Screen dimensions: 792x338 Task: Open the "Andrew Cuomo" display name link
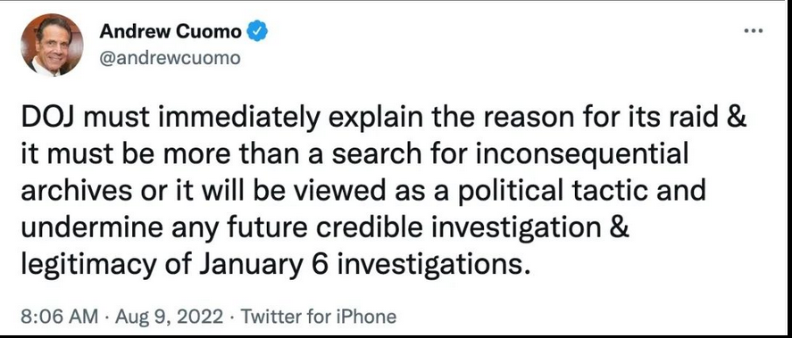click(x=171, y=32)
